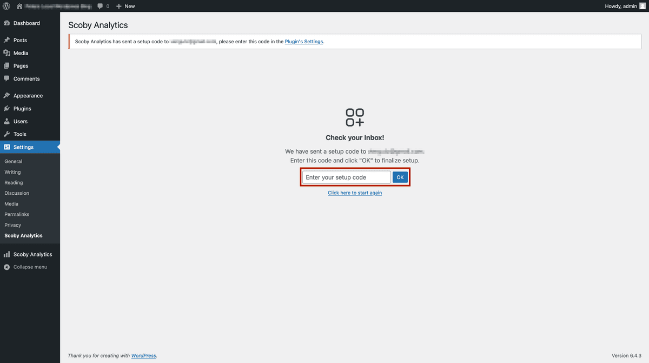Open the Comments sidebar menu item

(30, 78)
